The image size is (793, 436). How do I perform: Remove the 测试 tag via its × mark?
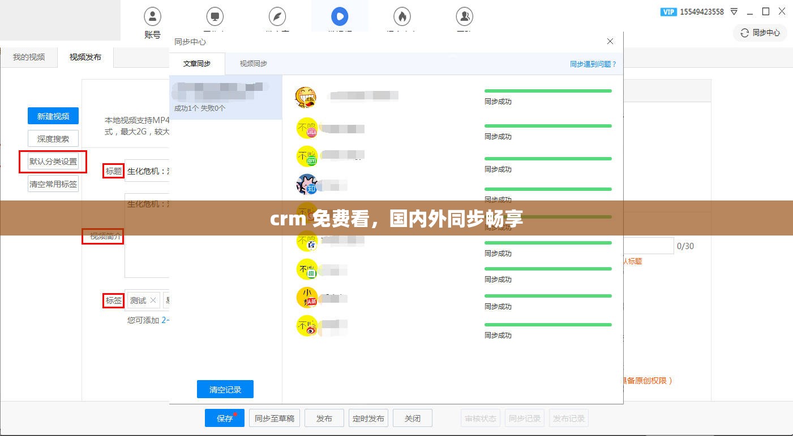pos(153,300)
